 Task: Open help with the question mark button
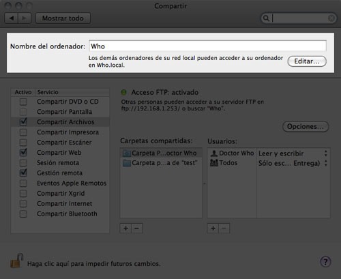pos(325,262)
